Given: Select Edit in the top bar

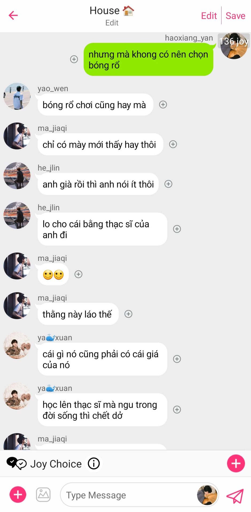Looking at the screenshot, I should pos(209,16).
